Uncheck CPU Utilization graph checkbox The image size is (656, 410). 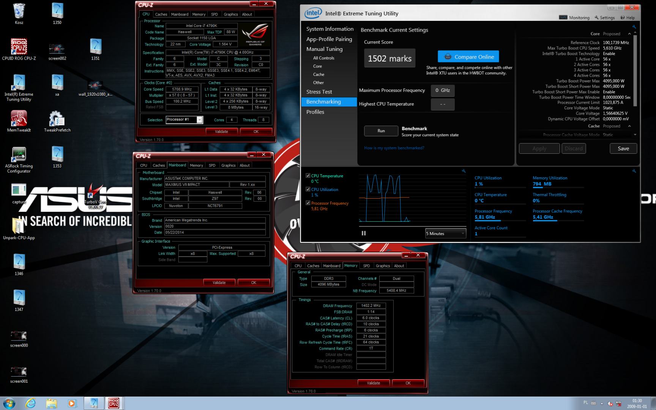tap(308, 189)
